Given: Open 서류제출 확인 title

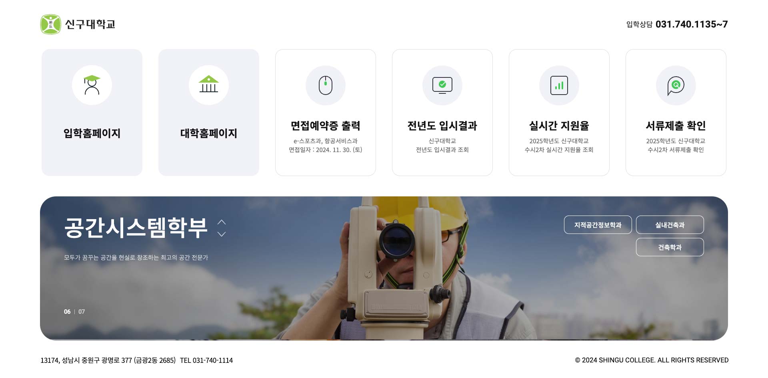Looking at the screenshot, I should coord(676,126).
